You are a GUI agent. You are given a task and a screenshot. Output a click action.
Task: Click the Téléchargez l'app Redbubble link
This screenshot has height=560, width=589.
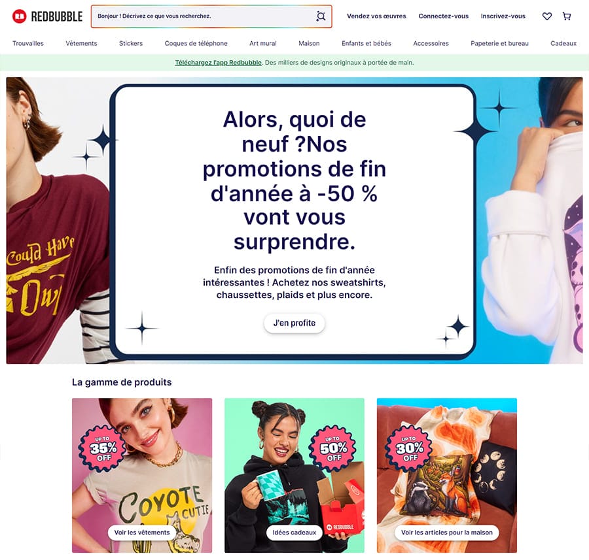click(218, 63)
